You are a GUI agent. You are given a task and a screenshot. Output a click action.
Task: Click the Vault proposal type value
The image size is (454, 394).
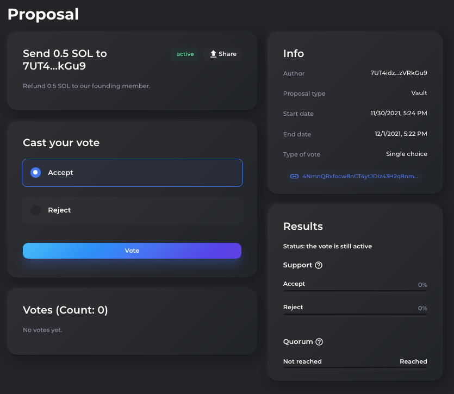[x=419, y=93]
